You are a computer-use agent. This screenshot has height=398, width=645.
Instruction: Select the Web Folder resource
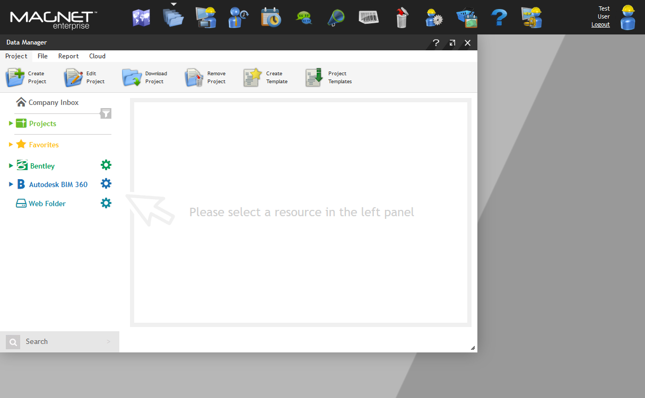[x=41, y=204]
